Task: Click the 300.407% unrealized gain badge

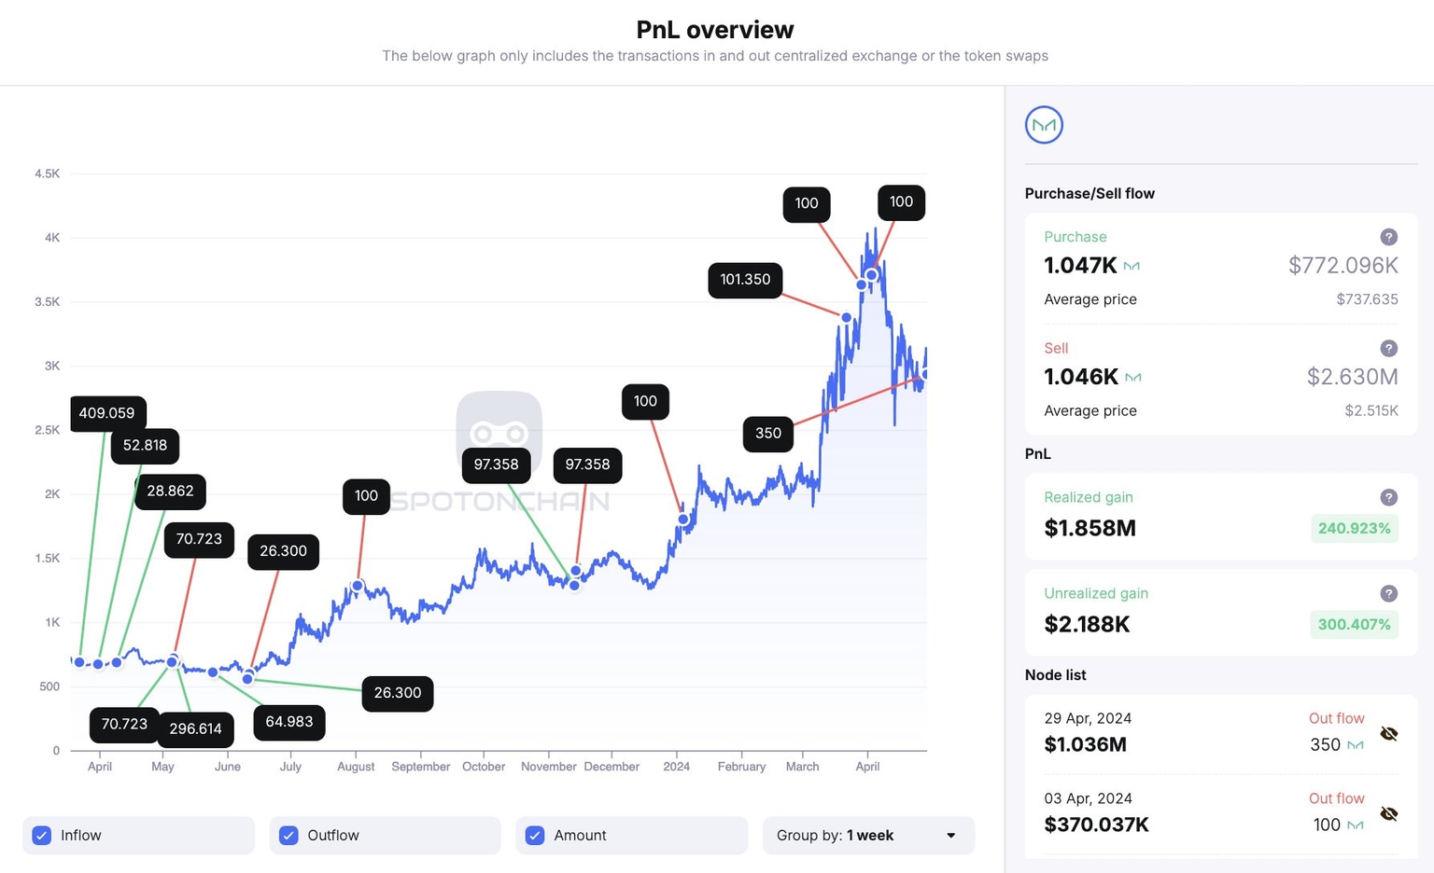Action: click(1354, 624)
